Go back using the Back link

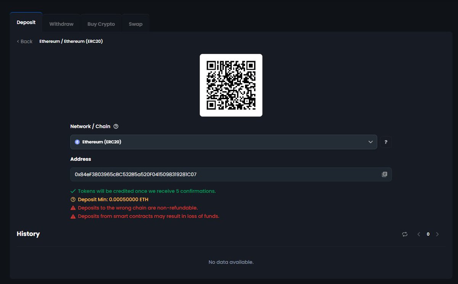(25, 41)
